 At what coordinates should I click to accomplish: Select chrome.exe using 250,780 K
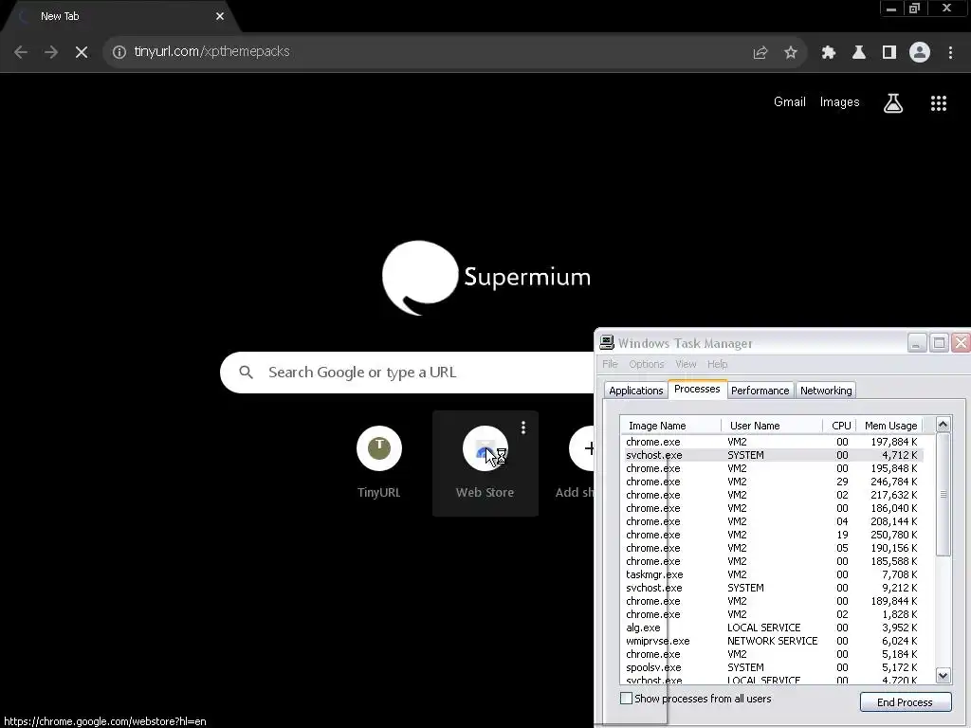point(772,535)
